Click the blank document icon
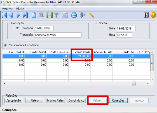Viewport: 157px width, 113px height. click(34, 15)
